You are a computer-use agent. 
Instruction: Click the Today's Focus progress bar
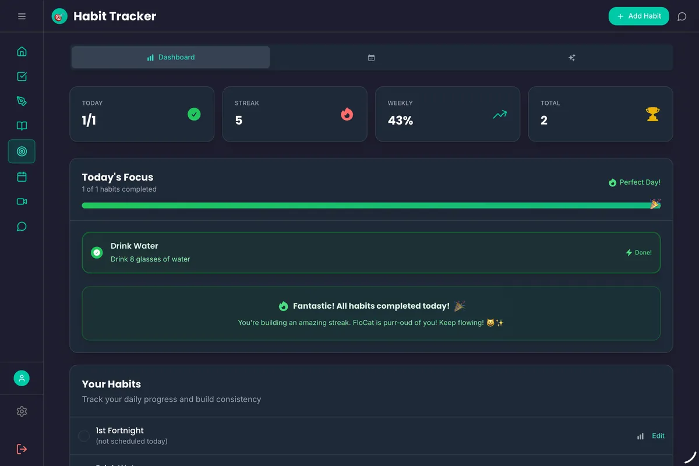[371, 206]
